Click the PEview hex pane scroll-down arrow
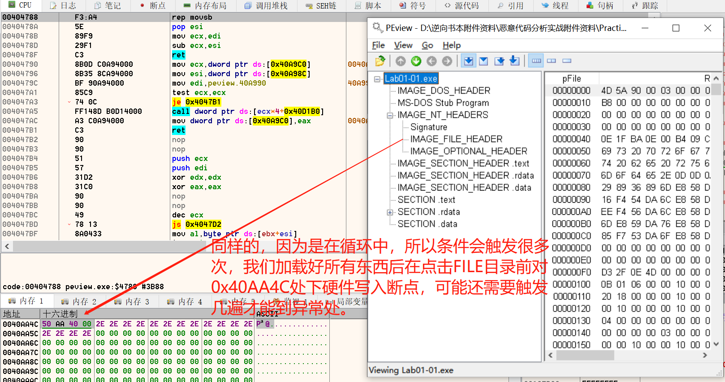The width and height of the screenshot is (725, 382). pos(716,344)
